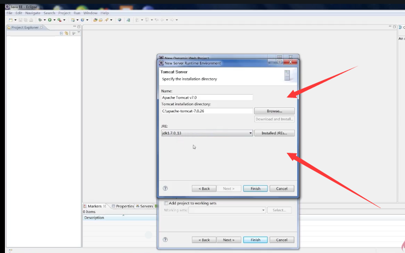Expand the New wizard dropdown arrow

(15, 20)
